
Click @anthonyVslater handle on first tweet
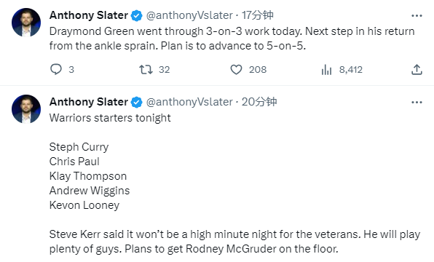pyautogui.click(x=189, y=15)
